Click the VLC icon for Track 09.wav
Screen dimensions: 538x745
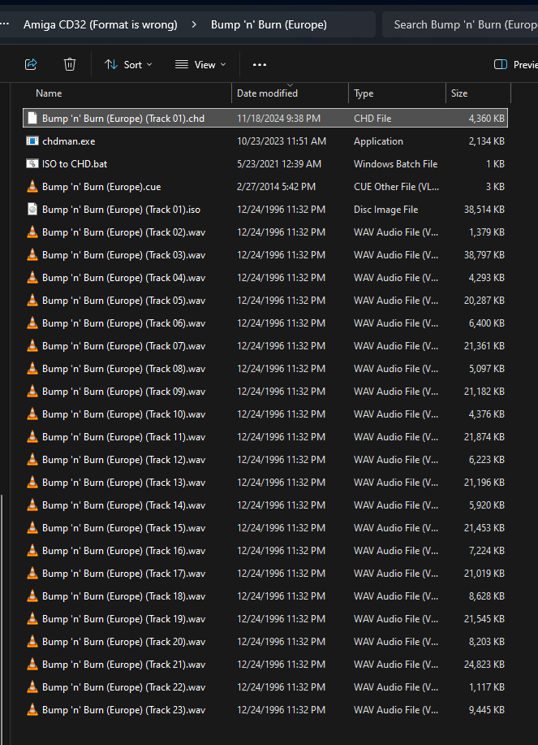pos(32,391)
